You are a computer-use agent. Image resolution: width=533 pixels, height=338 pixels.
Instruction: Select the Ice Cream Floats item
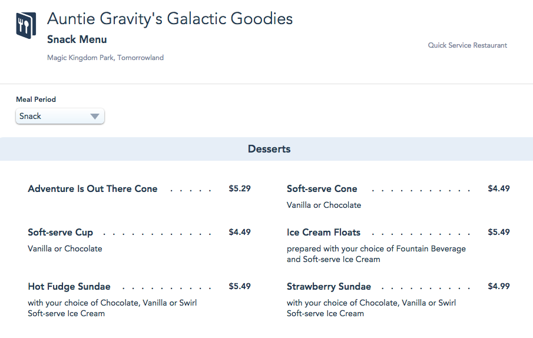point(323,233)
